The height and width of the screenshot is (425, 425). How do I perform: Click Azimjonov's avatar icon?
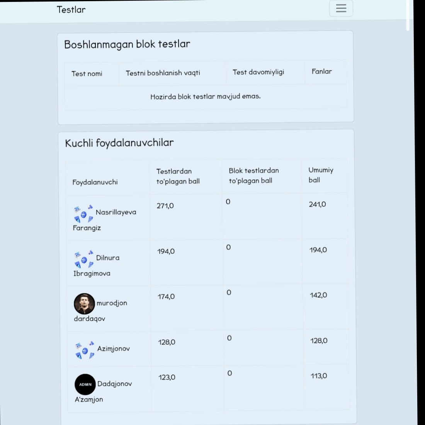click(85, 350)
